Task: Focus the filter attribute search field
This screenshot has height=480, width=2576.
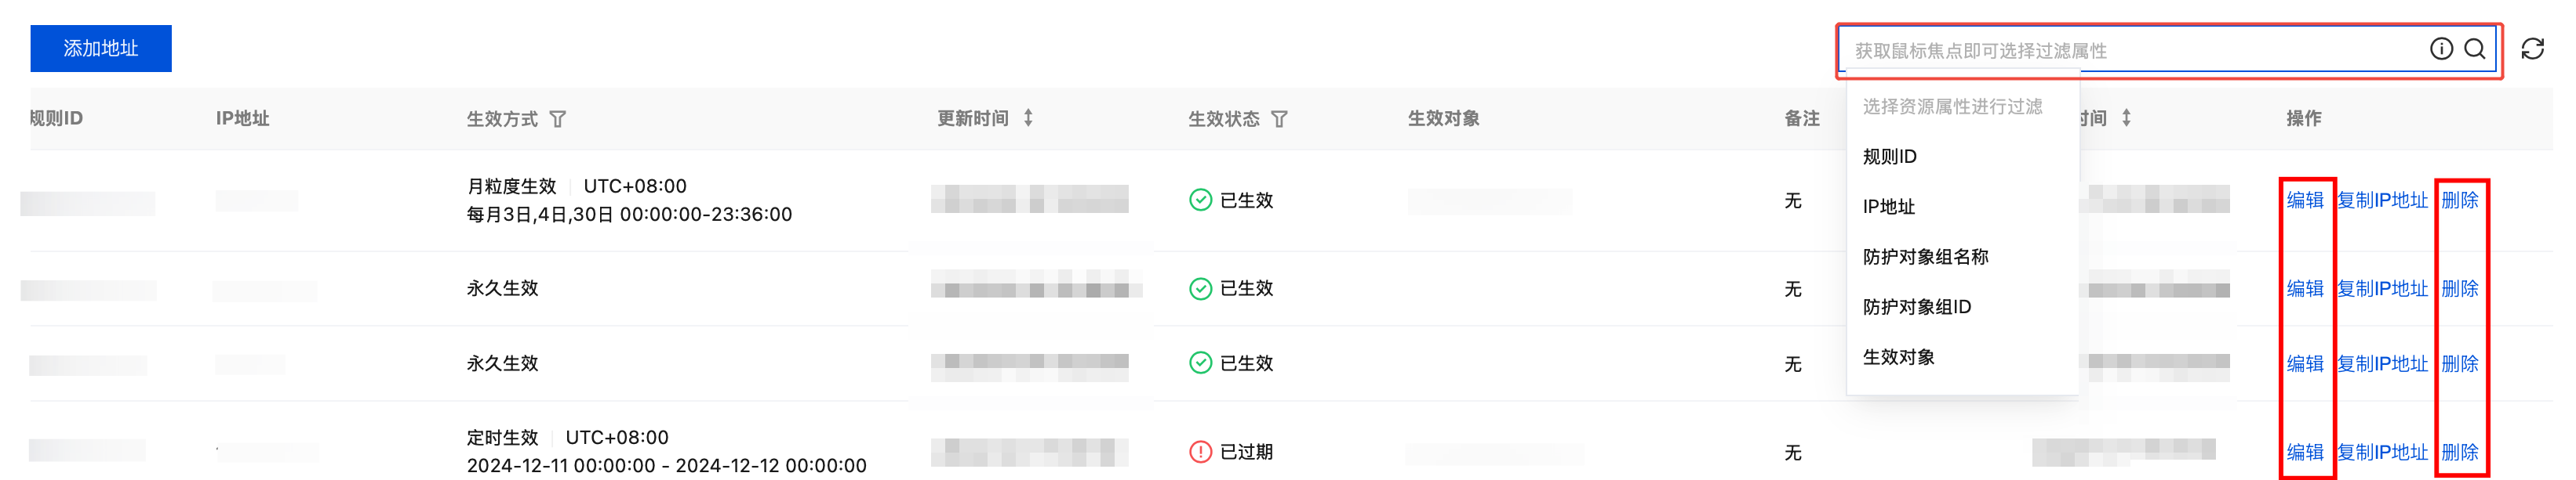Action: [x=2130, y=50]
